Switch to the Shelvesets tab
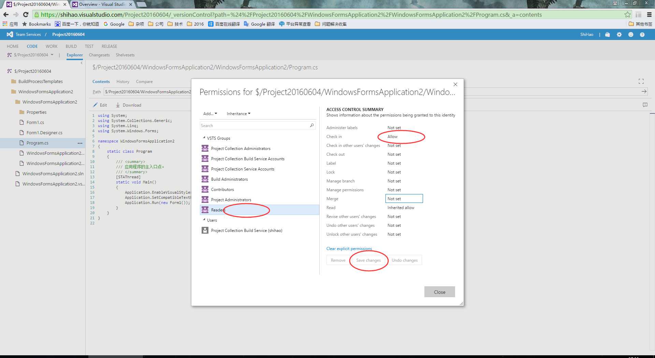 (125, 55)
